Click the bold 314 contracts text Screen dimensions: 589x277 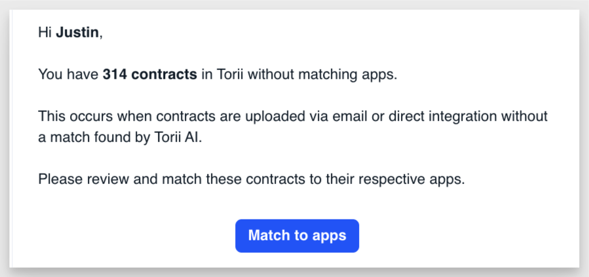(x=150, y=75)
